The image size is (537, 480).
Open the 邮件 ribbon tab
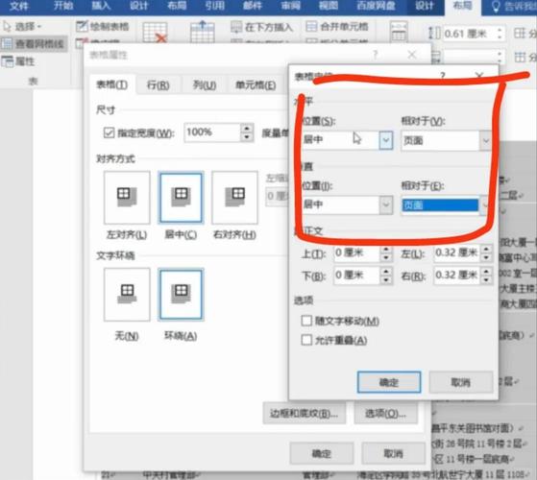pyautogui.click(x=253, y=6)
